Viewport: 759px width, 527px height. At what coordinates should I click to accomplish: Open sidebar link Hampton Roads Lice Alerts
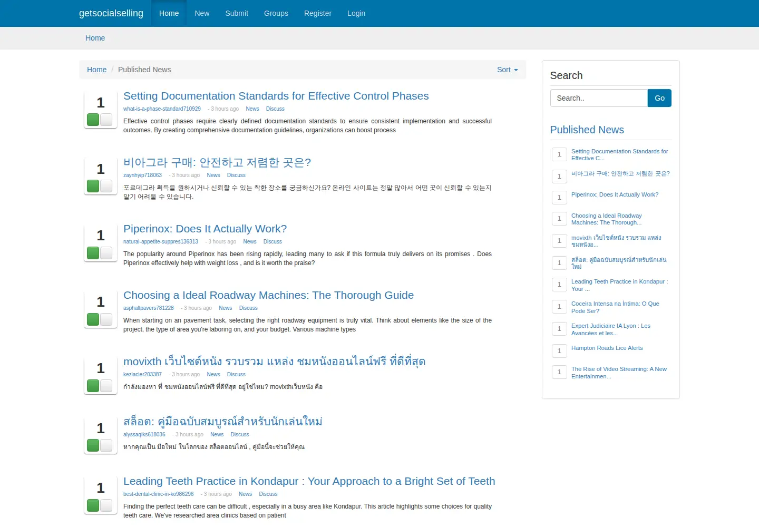pyautogui.click(x=607, y=348)
